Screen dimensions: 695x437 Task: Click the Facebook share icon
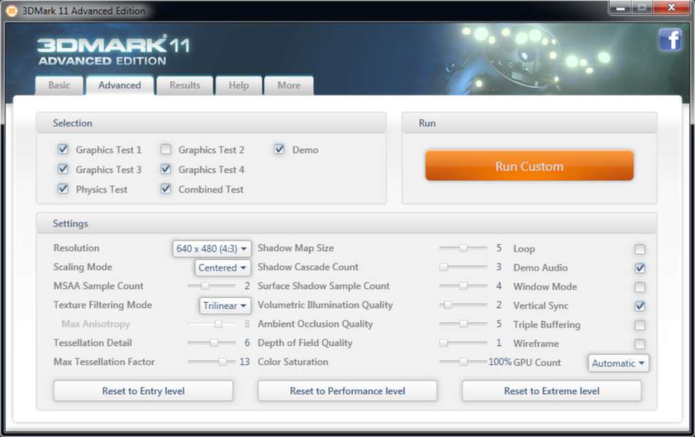click(x=671, y=39)
